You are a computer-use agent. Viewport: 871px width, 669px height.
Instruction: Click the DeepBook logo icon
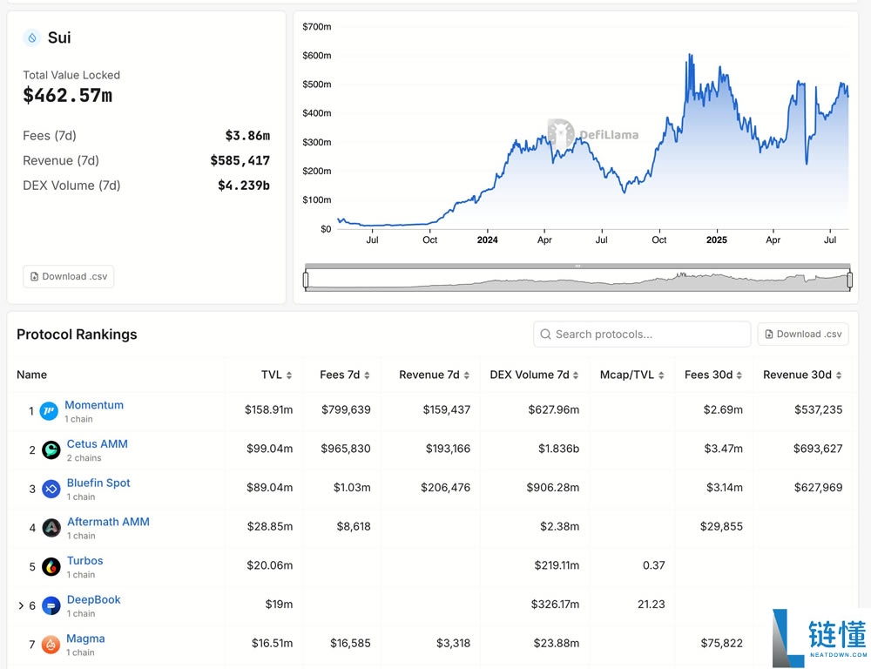[51, 605]
